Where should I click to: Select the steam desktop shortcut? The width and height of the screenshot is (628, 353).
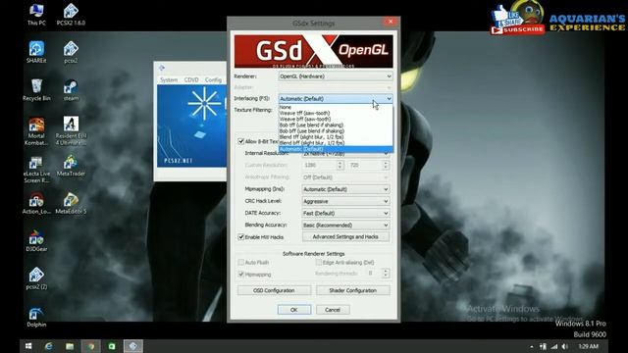point(71,89)
